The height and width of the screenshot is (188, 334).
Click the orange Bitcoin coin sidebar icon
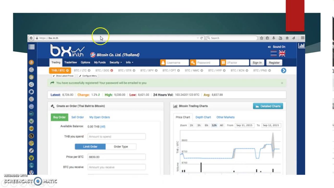pyautogui.click(x=31, y=62)
